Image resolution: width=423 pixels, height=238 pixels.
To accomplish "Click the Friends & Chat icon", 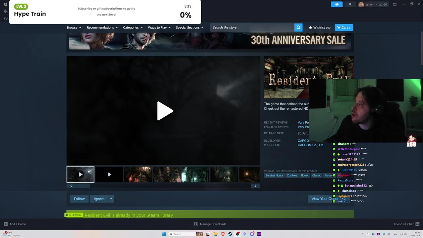I will click(x=417, y=224).
